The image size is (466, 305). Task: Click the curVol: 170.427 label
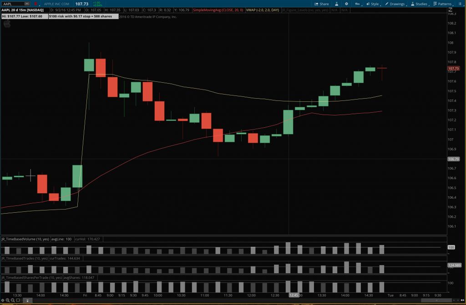87,239
